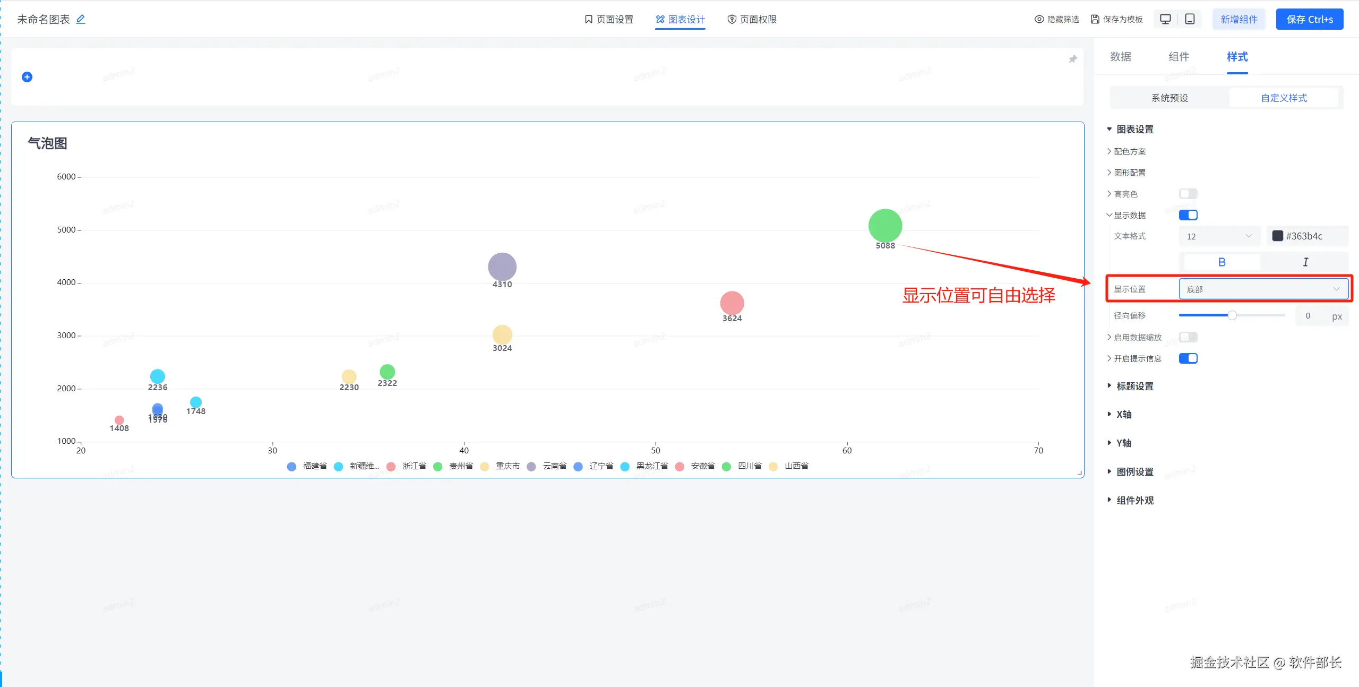Open the 页面设置 tab
This screenshot has width=1359, height=687.
coord(609,19)
